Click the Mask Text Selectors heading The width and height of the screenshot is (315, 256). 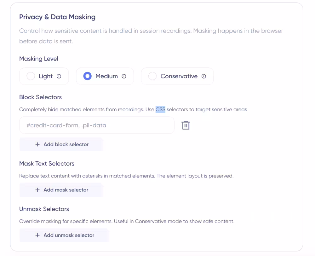coord(47,164)
